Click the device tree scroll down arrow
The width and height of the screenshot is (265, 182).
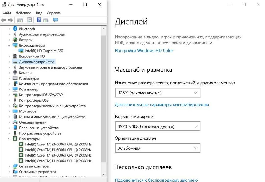pyautogui.click(x=104, y=174)
